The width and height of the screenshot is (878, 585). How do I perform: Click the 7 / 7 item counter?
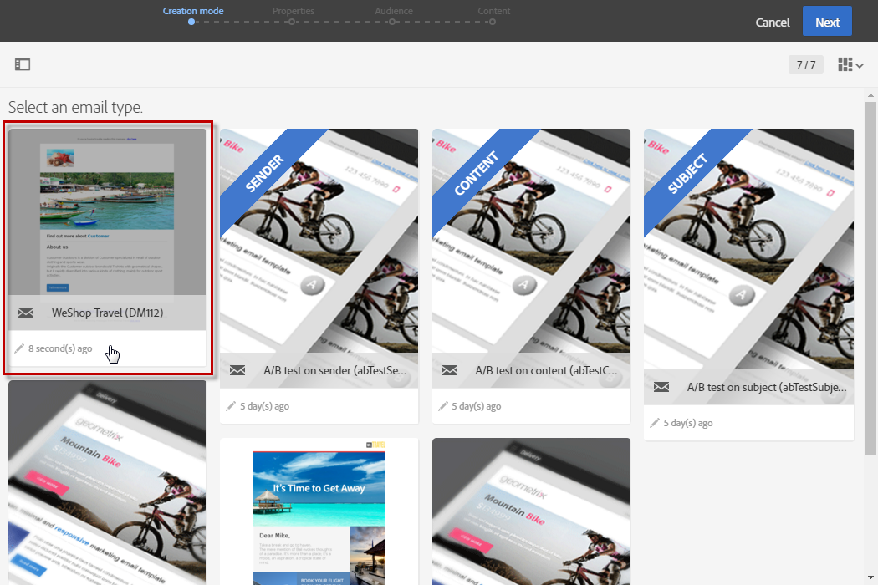pos(806,64)
